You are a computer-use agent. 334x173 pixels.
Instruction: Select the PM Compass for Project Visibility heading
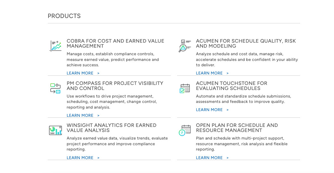(x=115, y=86)
